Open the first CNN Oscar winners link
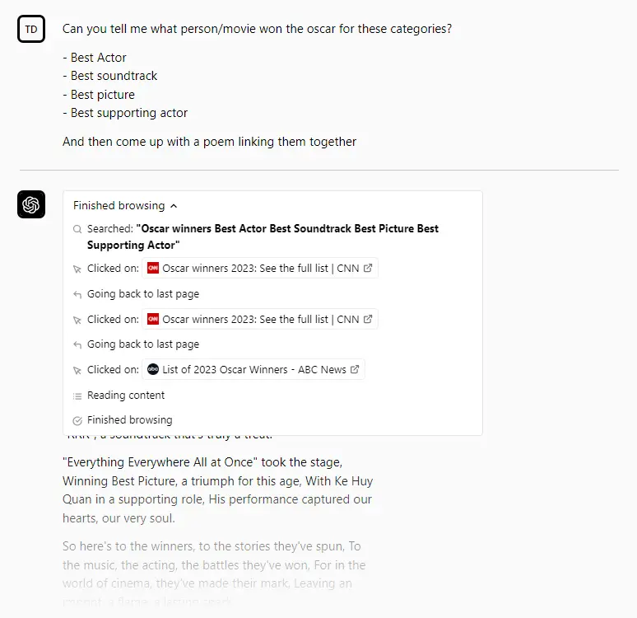The height and width of the screenshot is (618, 637). pyautogui.click(x=260, y=269)
